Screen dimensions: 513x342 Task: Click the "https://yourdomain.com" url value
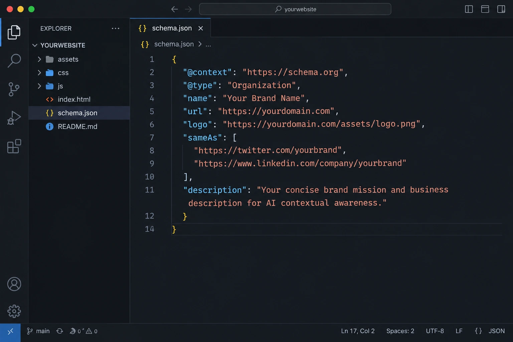(x=276, y=111)
